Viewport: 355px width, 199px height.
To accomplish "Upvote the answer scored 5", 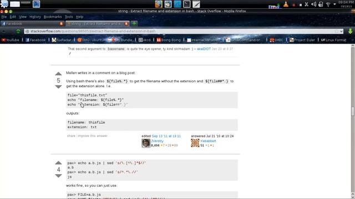I will (58, 74).
